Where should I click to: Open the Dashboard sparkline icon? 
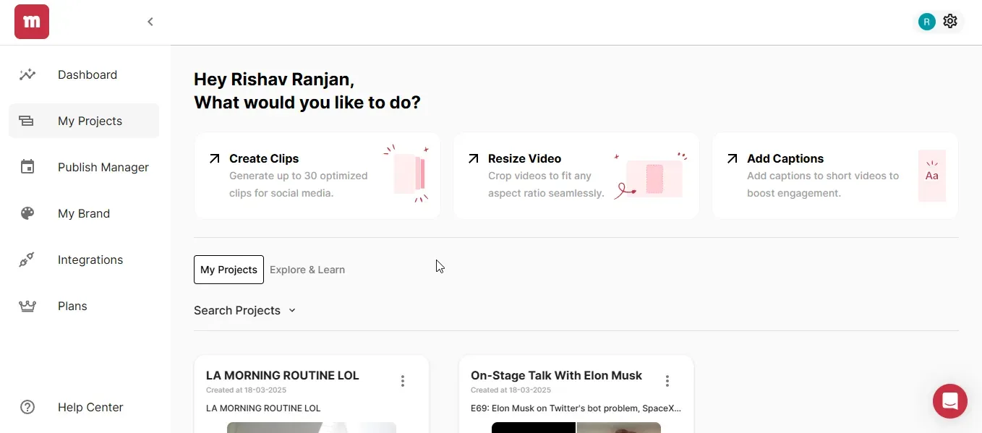pyautogui.click(x=27, y=74)
